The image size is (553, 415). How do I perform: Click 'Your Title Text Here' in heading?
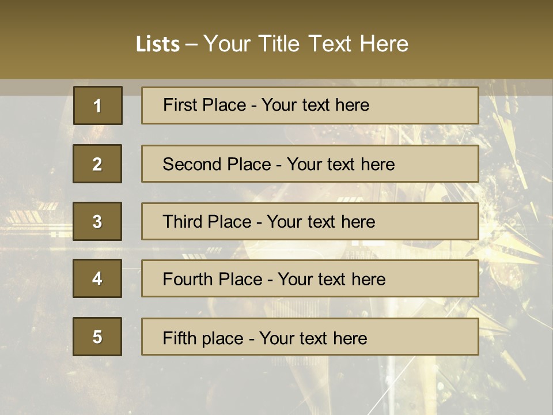click(306, 44)
